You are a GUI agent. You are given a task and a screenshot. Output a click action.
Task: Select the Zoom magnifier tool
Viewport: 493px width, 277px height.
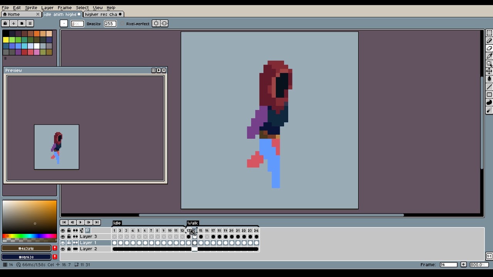(x=489, y=64)
